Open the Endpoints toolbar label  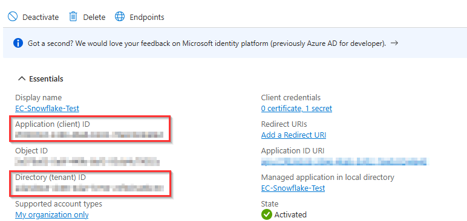[x=147, y=18]
